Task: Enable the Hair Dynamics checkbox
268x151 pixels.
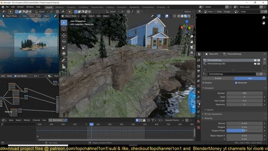Action: pos(206,114)
